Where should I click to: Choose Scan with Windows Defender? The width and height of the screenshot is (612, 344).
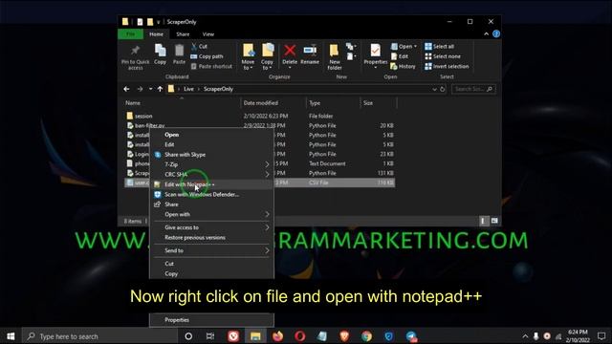click(211, 194)
